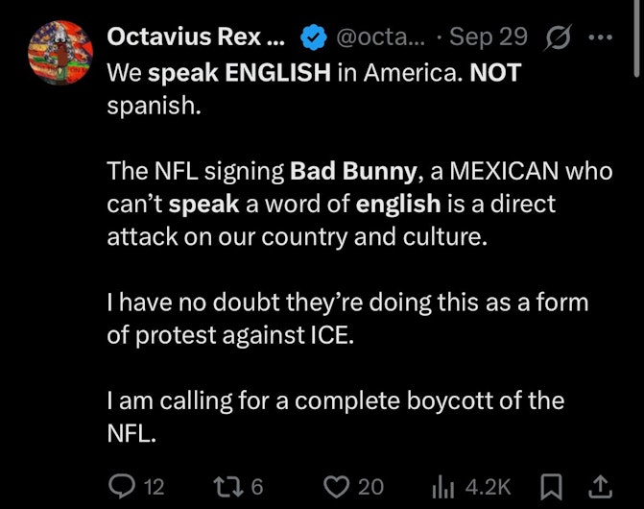This screenshot has height=509, width=644.
Task: Repost this post using the retweet icon
Action: [x=227, y=487]
